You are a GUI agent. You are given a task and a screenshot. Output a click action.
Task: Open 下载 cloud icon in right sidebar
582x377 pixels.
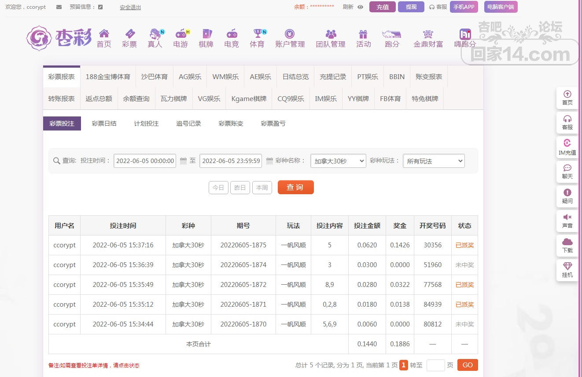click(x=567, y=242)
